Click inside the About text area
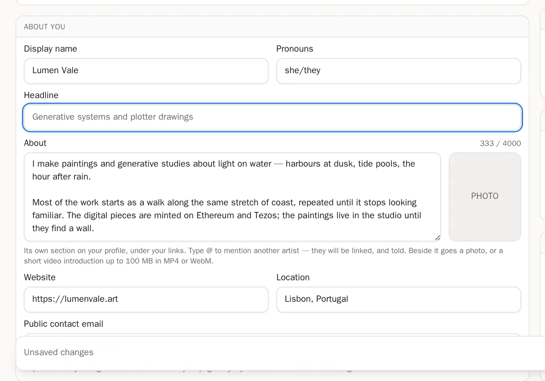 [232, 197]
